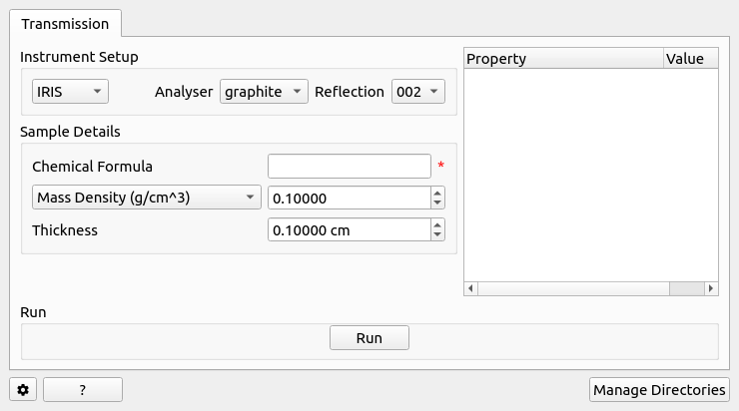Viewport: 739px width, 411px height.
Task: Click the thickness value field
Action: (x=349, y=230)
